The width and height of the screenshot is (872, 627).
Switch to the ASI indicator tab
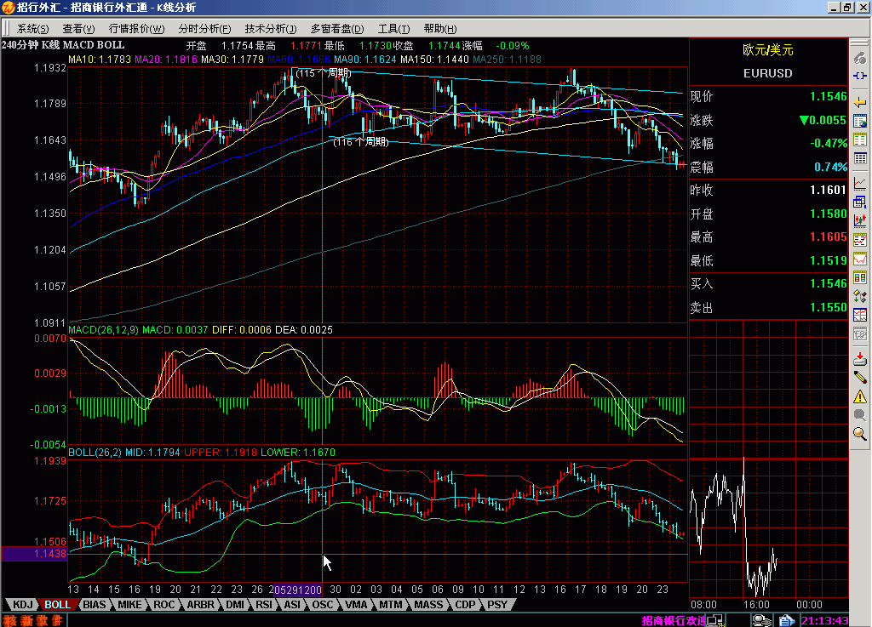292,605
